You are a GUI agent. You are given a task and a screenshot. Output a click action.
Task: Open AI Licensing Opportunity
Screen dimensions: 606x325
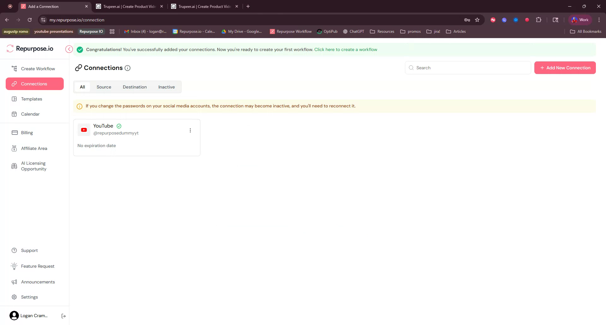pos(33,166)
